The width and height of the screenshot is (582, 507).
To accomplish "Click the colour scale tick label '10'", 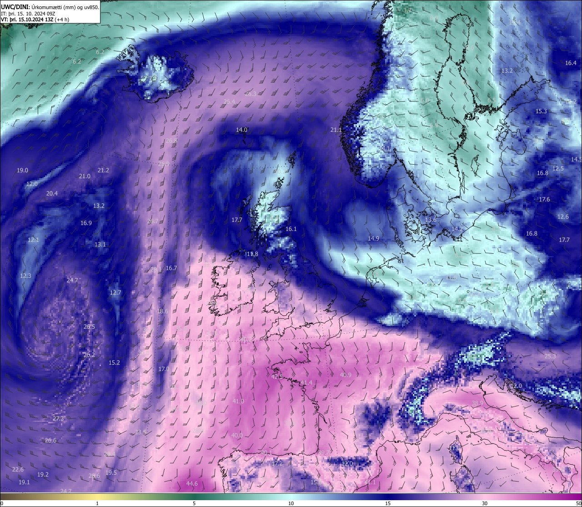I will (x=291, y=503).
